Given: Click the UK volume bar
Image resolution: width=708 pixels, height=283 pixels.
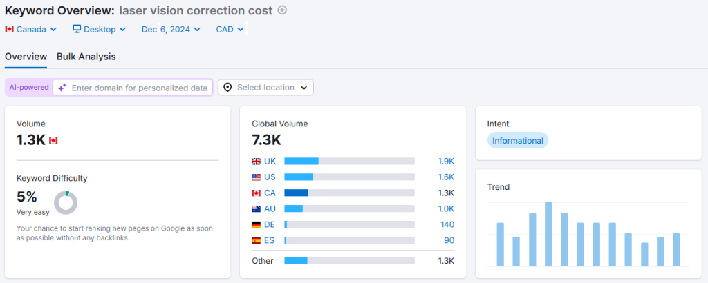Looking at the screenshot, I should pyautogui.click(x=349, y=161).
